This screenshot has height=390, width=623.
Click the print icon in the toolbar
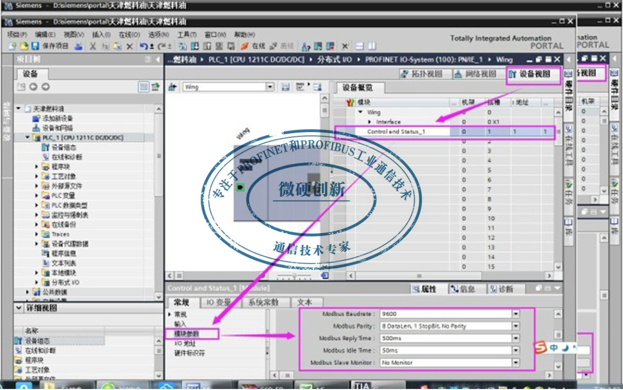78,46
